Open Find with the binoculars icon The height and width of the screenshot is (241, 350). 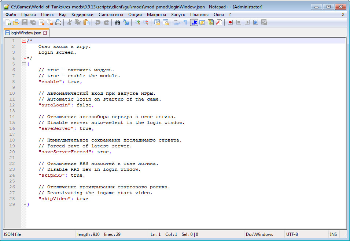117,22
